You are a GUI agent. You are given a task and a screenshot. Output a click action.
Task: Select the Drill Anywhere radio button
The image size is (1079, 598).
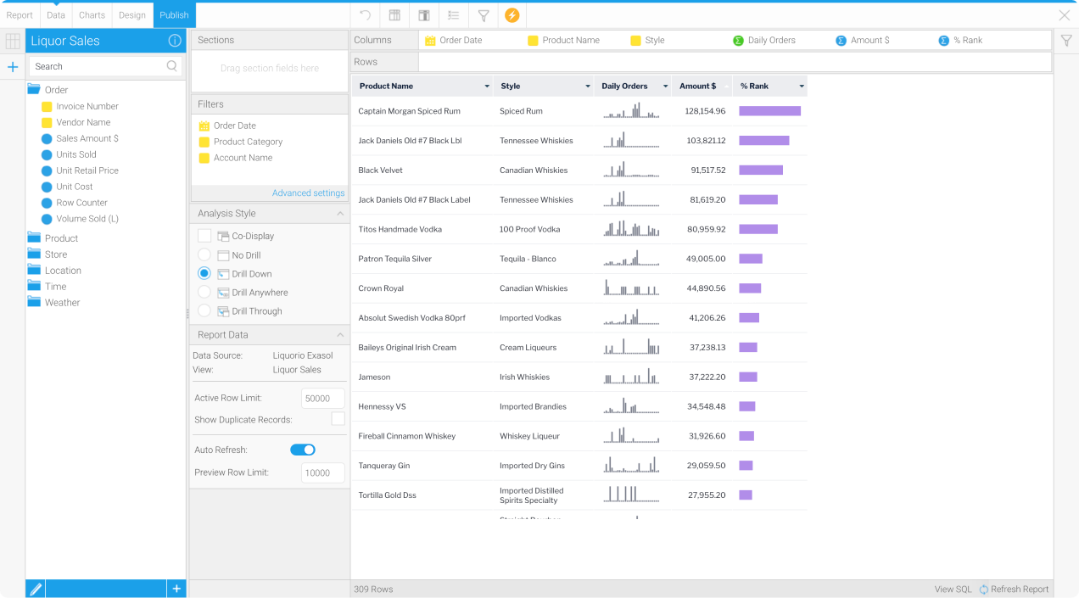point(203,292)
